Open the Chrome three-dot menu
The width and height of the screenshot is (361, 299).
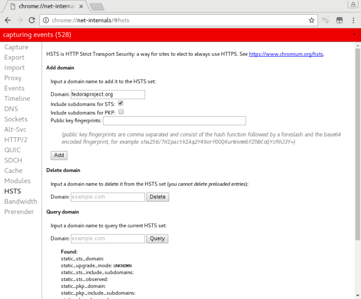point(353,20)
